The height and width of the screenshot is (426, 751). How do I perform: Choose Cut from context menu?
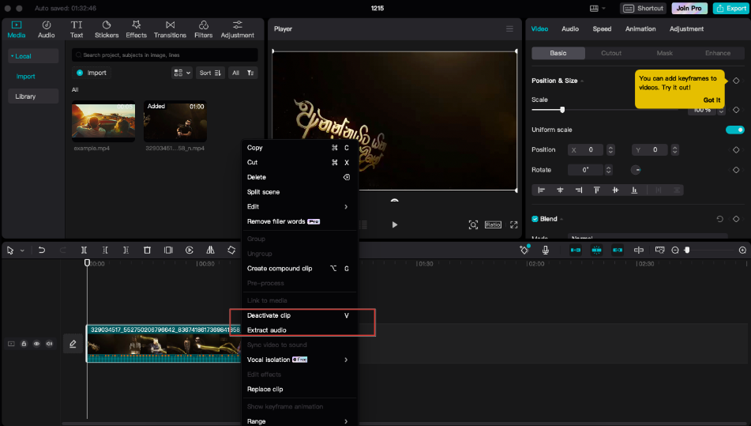(x=298, y=163)
